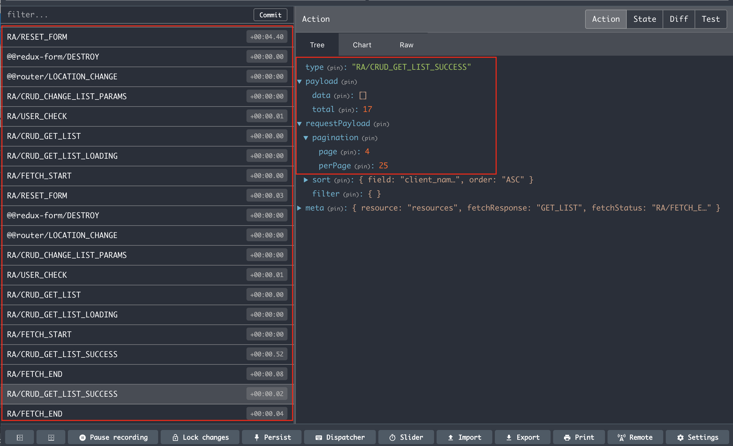Viewport: 733px width, 446px height.
Task: Switch to the Diff tab
Action: (678, 19)
